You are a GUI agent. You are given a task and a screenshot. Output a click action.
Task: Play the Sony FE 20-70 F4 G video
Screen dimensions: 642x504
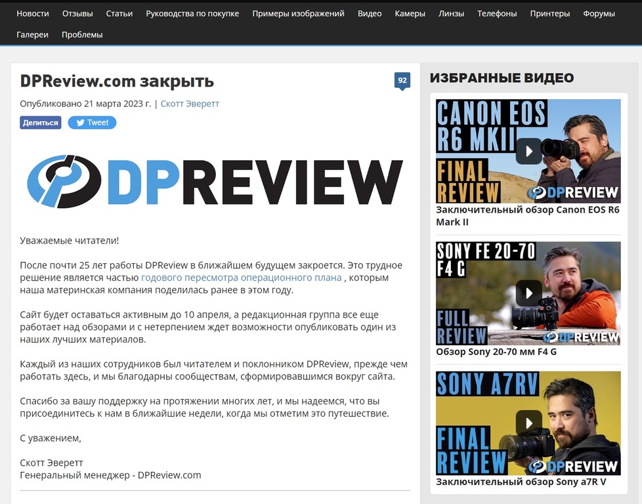click(528, 293)
